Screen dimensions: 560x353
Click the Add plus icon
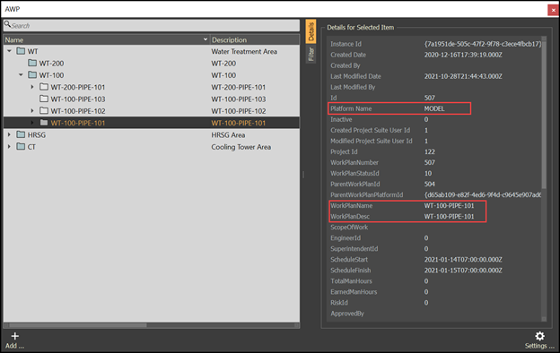pos(14,336)
